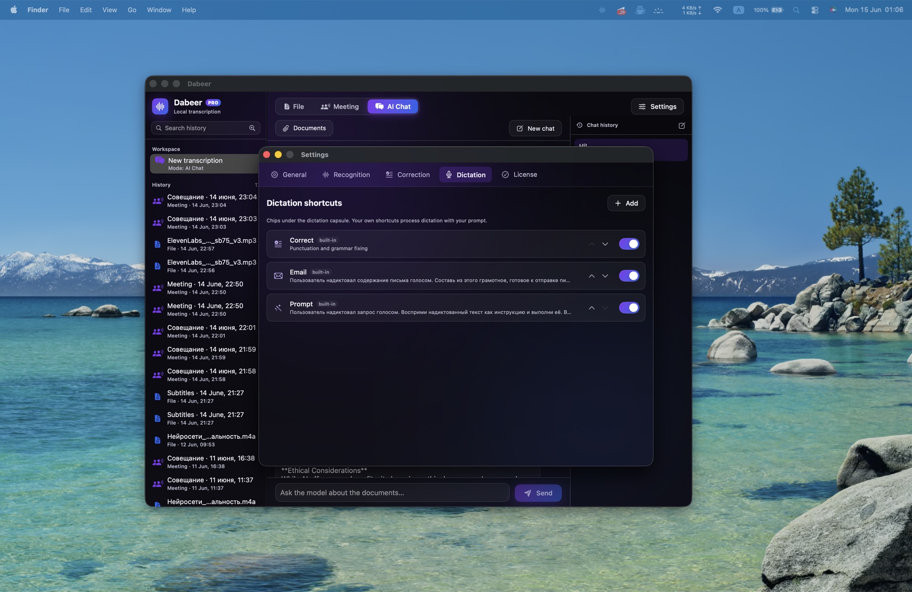Click the Email shortcut envelope icon

coord(278,276)
